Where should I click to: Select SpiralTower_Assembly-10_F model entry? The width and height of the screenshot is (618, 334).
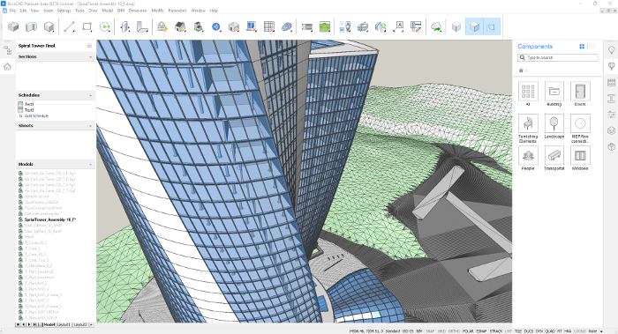pos(50,219)
